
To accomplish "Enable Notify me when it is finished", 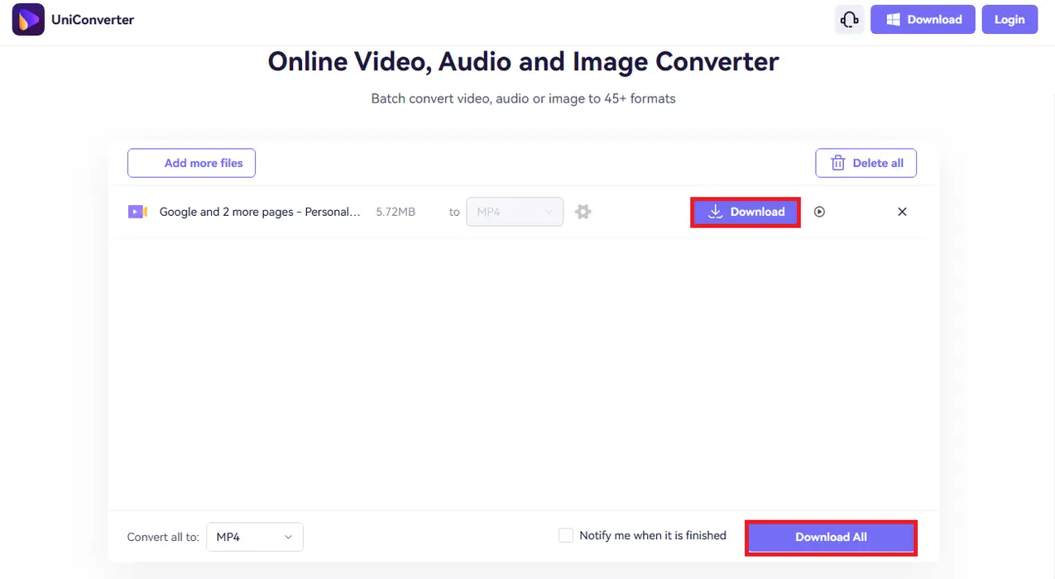I will point(566,535).
